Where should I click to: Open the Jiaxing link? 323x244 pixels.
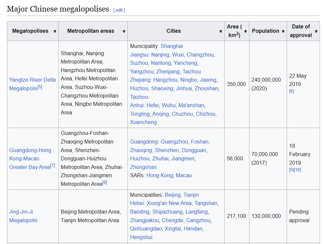(208, 80)
